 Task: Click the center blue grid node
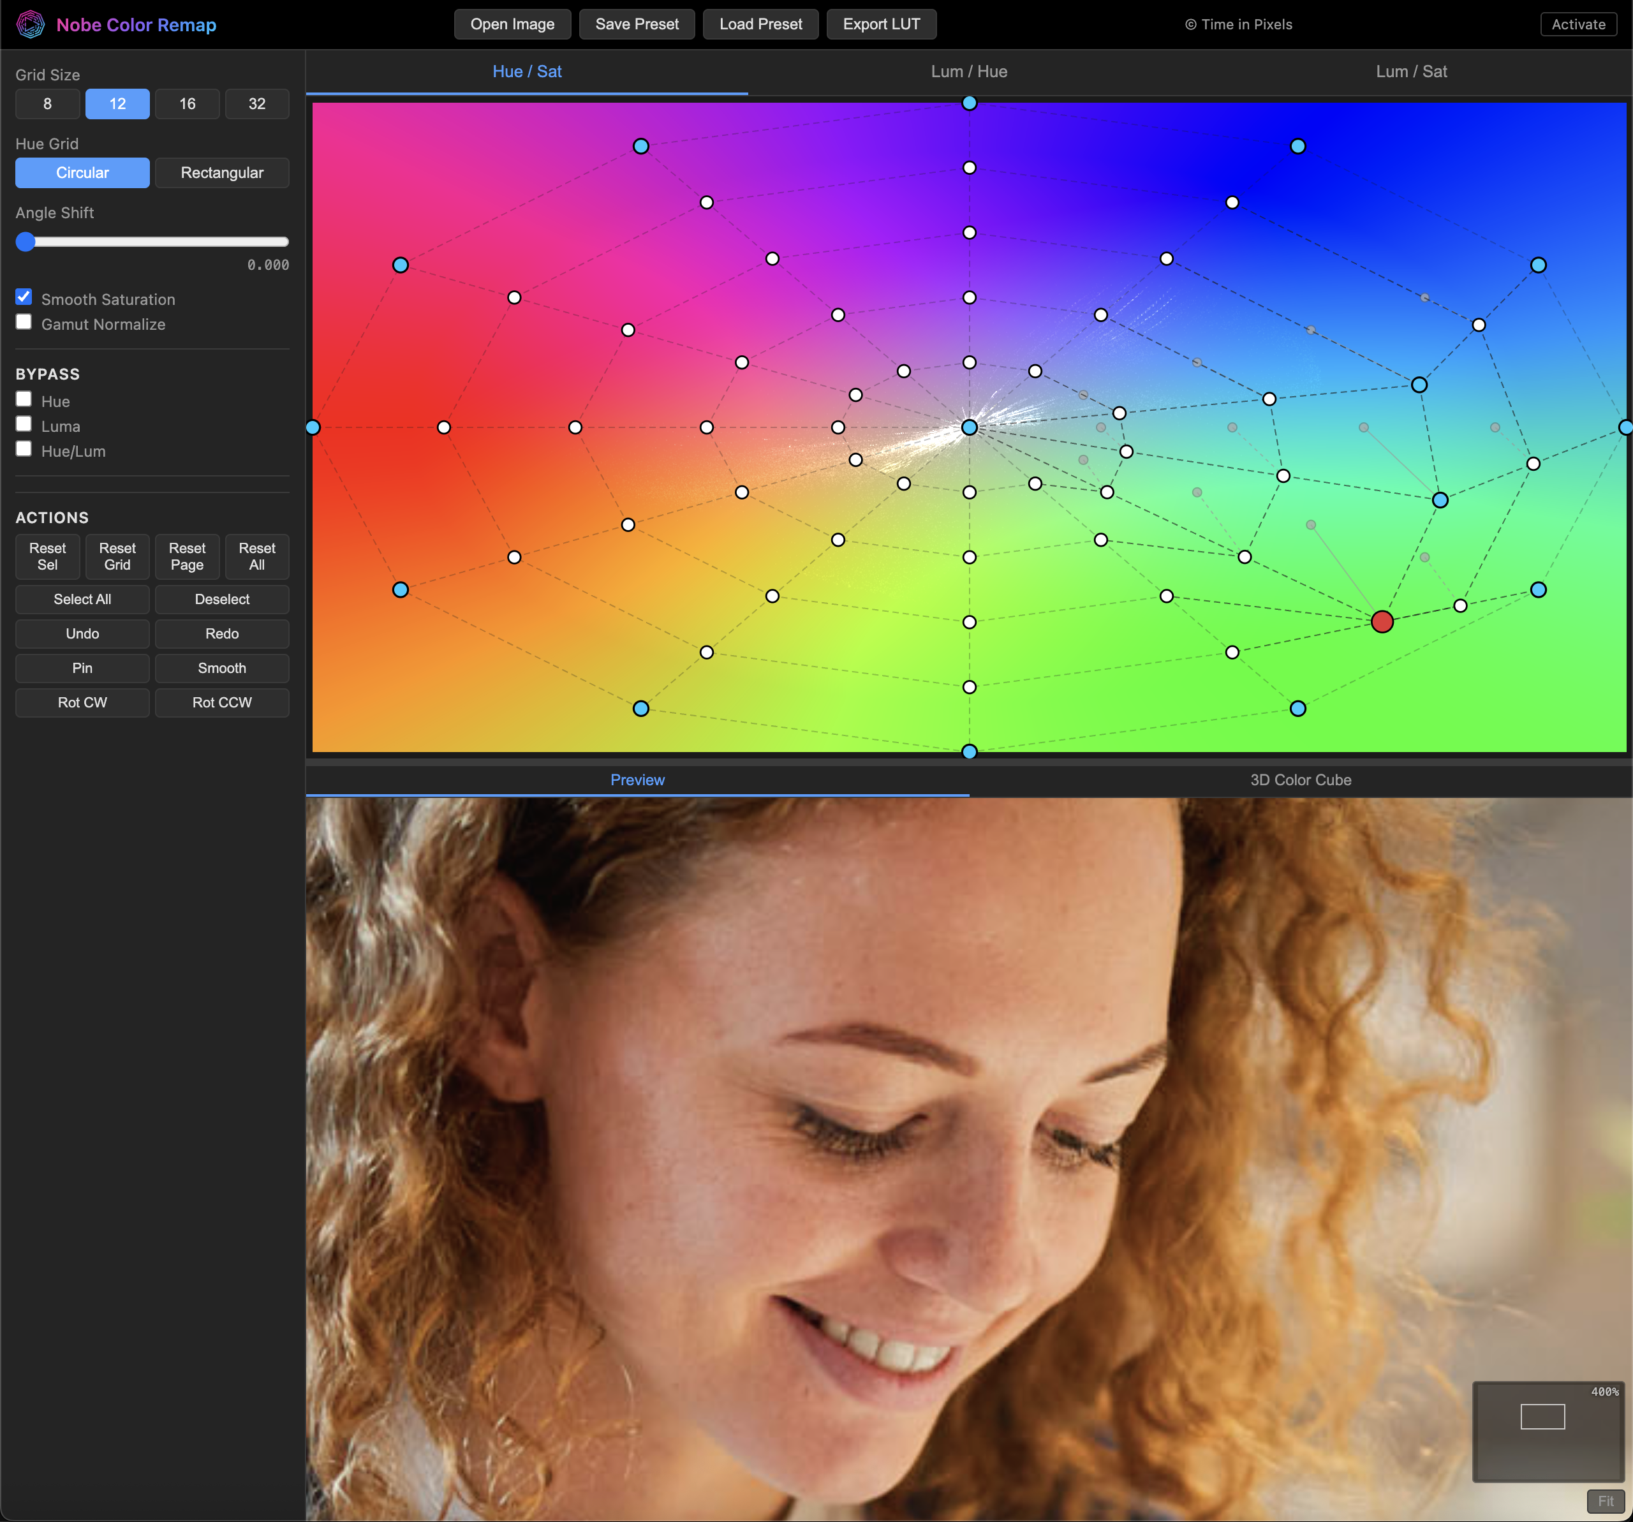(x=970, y=427)
